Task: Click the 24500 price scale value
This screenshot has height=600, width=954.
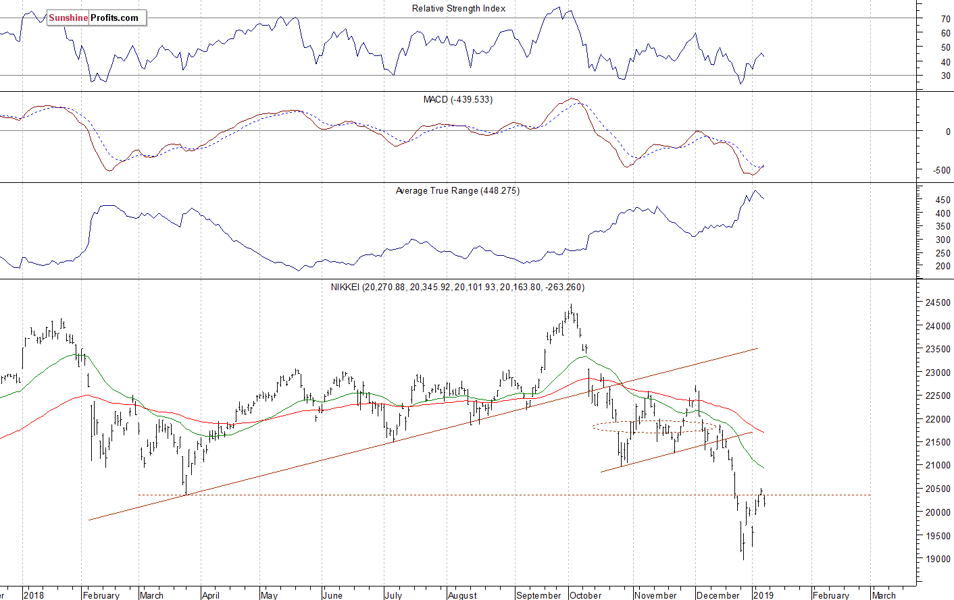Action: coord(938,302)
